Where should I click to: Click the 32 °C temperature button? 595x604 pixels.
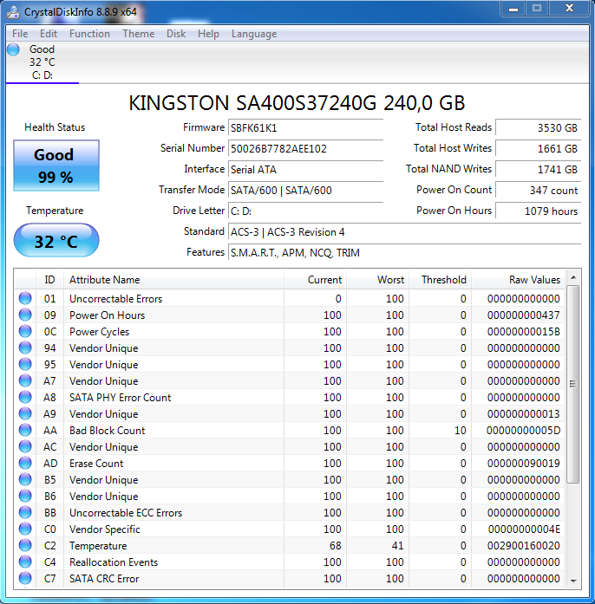[x=56, y=240]
